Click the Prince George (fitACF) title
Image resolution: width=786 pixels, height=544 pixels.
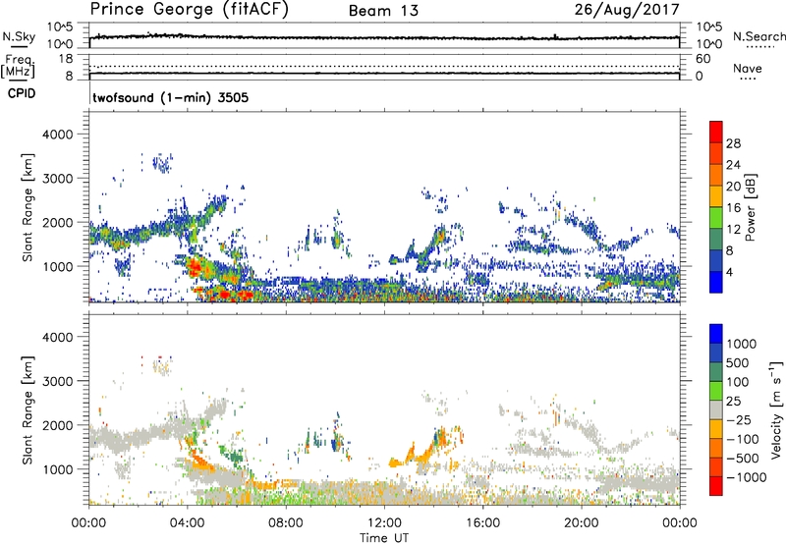pos(190,10)
